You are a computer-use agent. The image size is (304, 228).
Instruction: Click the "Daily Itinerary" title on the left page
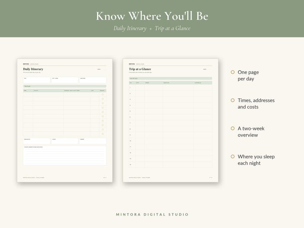click(x=33, y=69)
